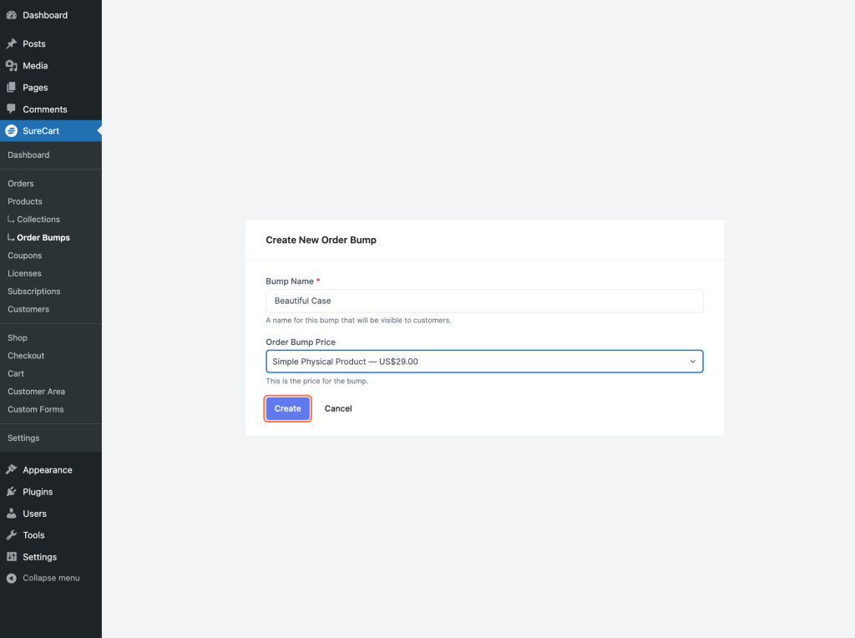
Task: Click the Pages icon in sidebar
Action: click(12, 87)
